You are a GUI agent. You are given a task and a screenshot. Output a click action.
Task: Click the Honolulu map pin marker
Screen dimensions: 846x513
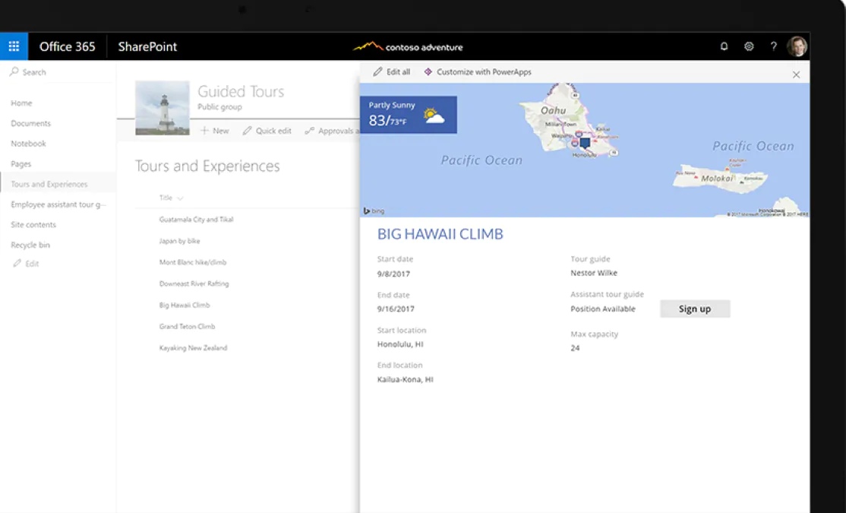(x=585, y=142)
